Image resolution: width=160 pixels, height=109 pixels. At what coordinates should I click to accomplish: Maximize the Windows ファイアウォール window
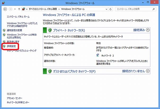148,2
